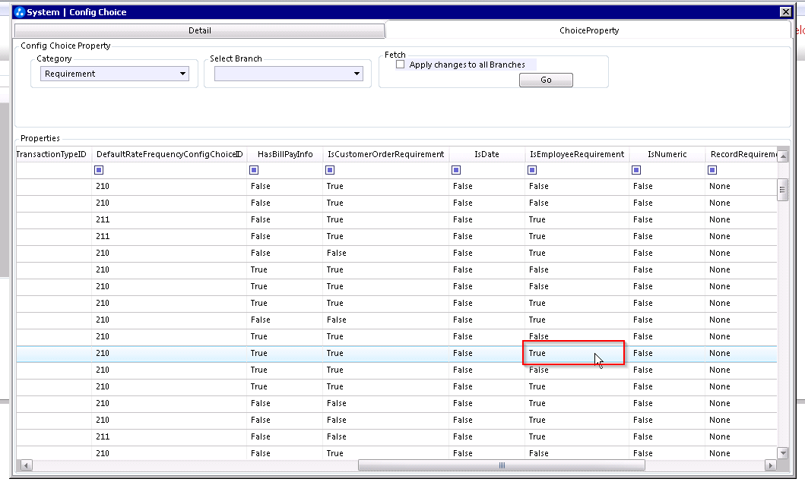Enable Apply changes to all Branches

tap(401, 65)
